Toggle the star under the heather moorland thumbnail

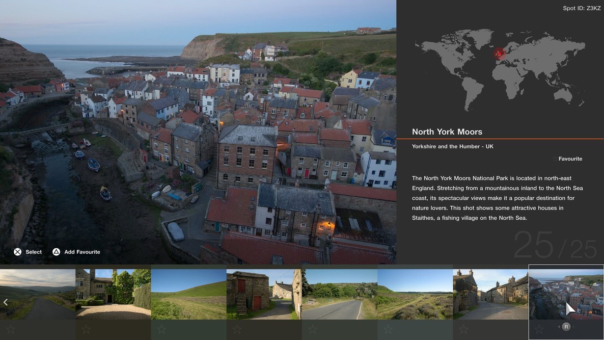pos(388,330)
